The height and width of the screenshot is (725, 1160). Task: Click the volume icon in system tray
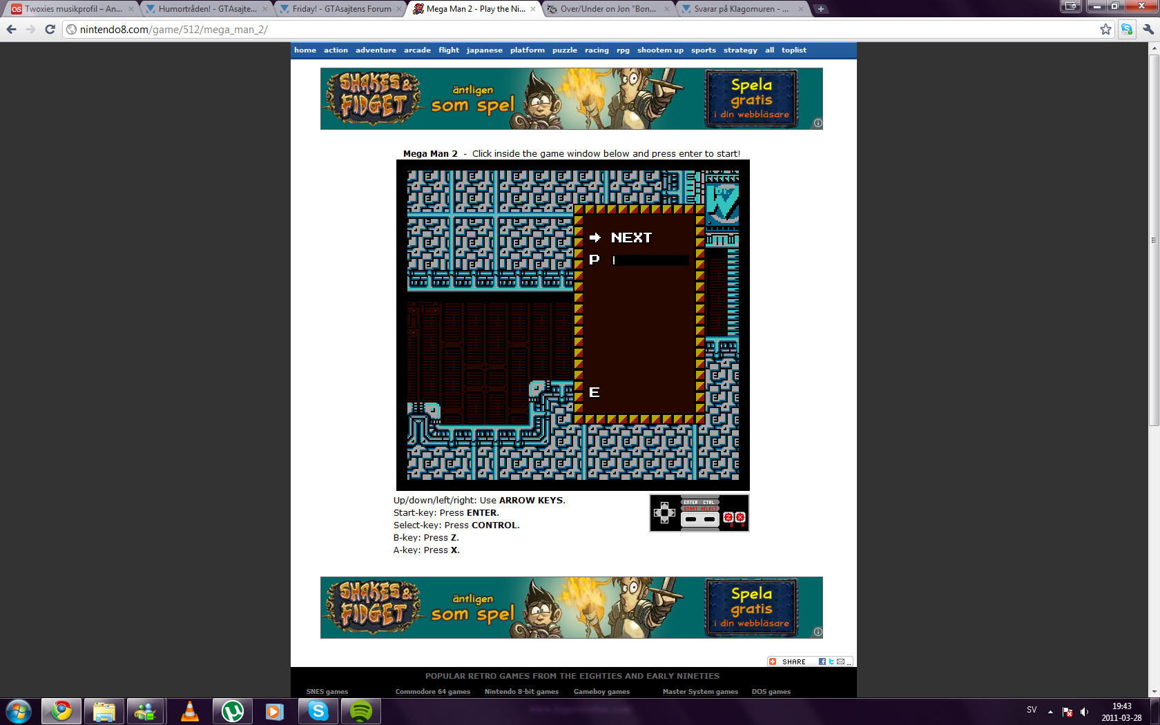click(1084, 712)
